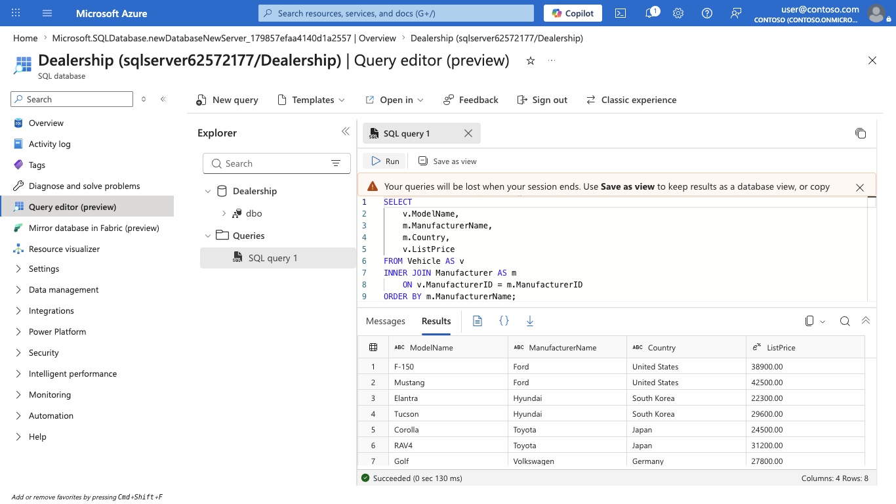The width and height of the screenshot is (896, 504).
Task: Click Save as view
Action: point(447,161)
